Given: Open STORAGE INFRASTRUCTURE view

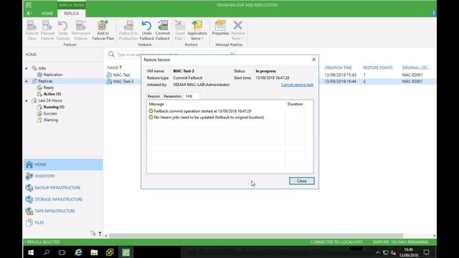Looking at the screenshot, I should (63, 199).
